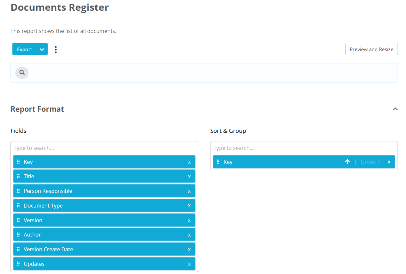This screenshot has width=406, height=274.
Task: Open the Export format dropdown arrow
Action: (42, 49)
